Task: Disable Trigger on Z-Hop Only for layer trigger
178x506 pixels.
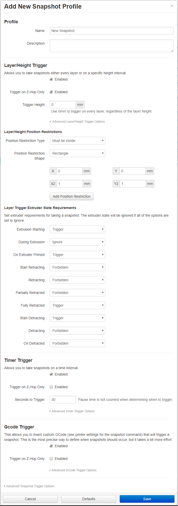Action: [x=51, y=92]
